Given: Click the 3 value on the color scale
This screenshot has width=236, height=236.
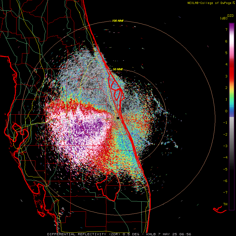Looking at the screenshot, I should [226, 76].
